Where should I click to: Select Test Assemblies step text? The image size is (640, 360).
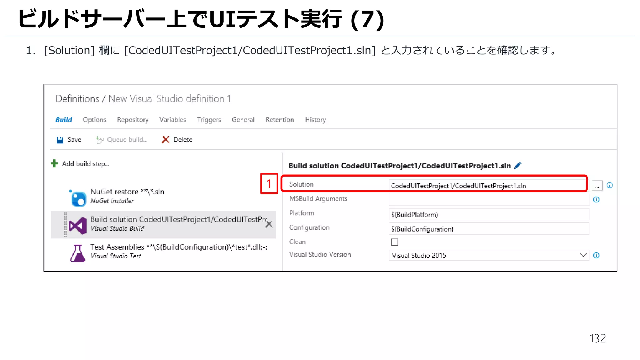pyautogui.click(x=178, y=247)
